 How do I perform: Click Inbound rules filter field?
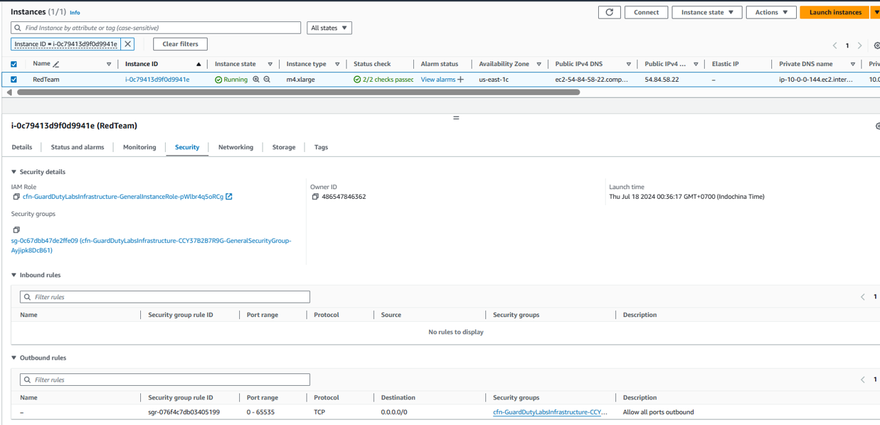coord(165,297)
